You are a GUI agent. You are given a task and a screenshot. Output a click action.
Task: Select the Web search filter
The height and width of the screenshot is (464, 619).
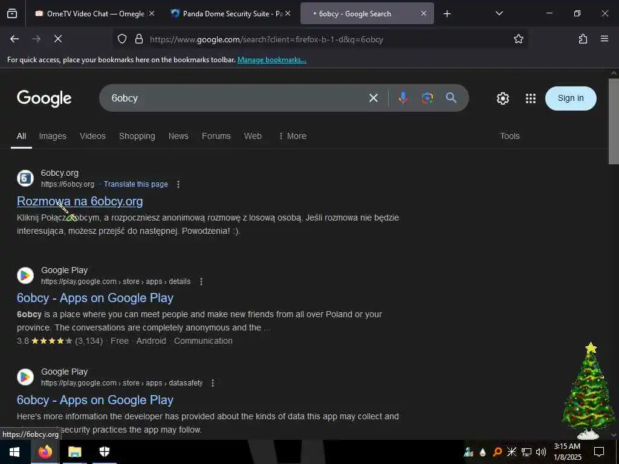253,136
